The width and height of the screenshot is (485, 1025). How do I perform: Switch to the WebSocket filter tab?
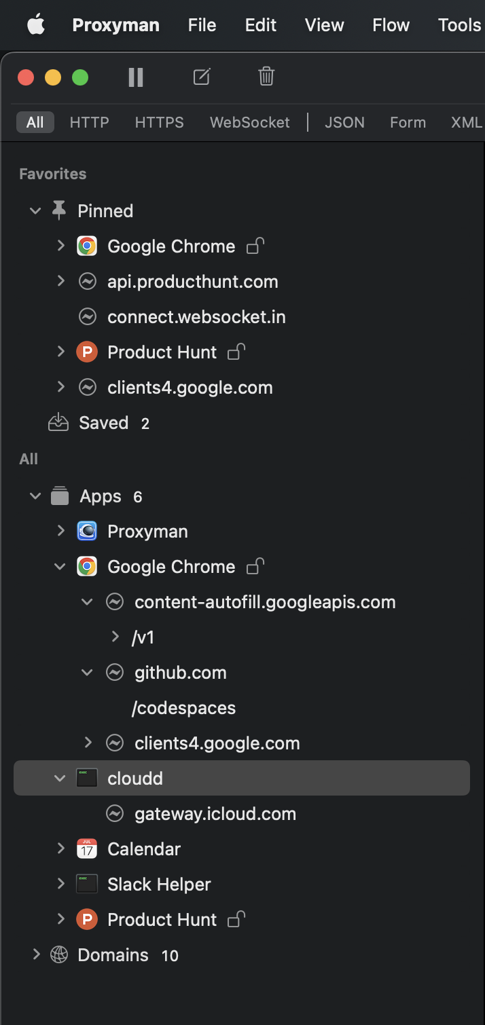click(x=249, y=122)
